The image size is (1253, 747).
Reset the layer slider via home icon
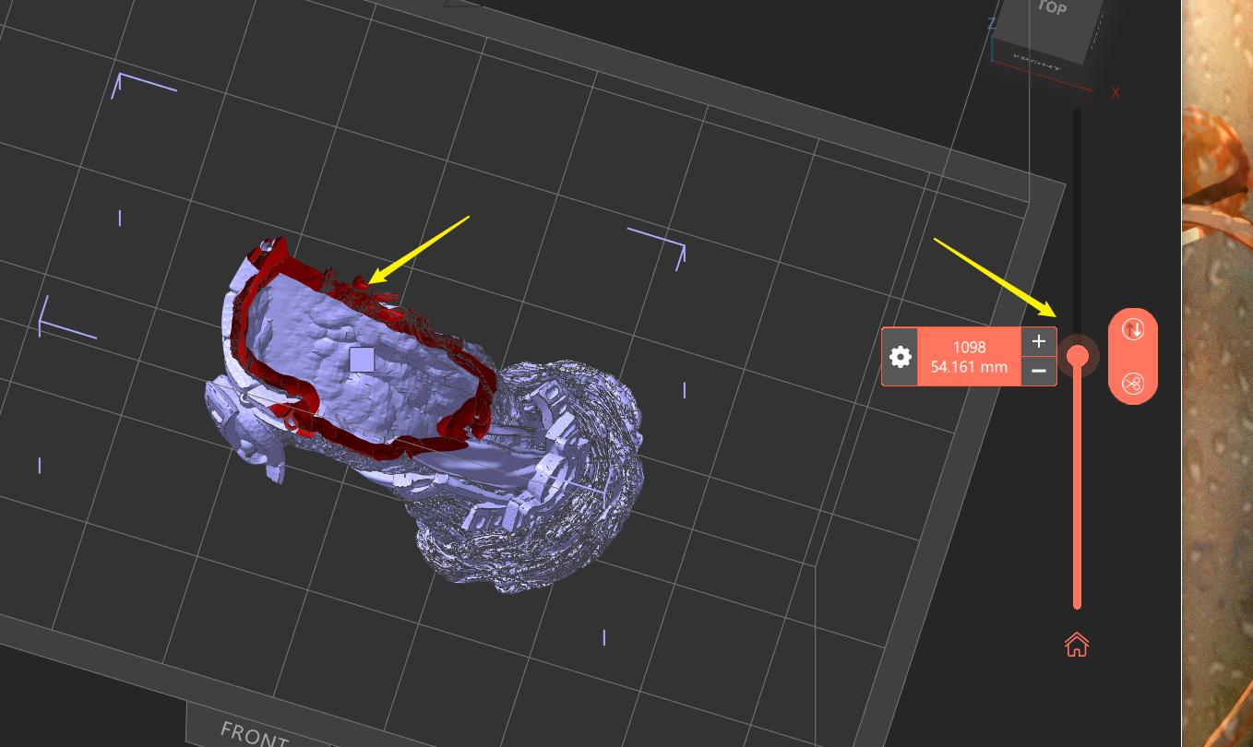click(1076, 645)
